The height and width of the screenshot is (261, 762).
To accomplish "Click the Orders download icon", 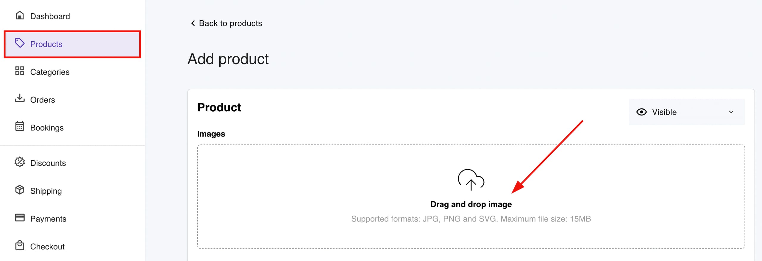I will click(x=20, y=98).
